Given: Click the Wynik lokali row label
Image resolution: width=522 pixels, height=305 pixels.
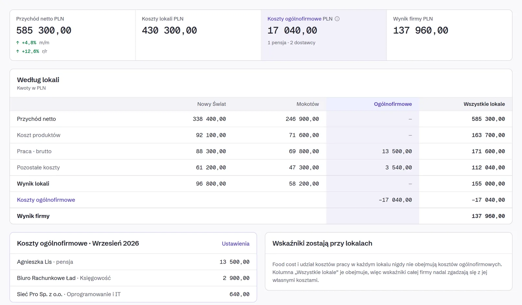Looking at the screenshot, I should click(33, 184).
